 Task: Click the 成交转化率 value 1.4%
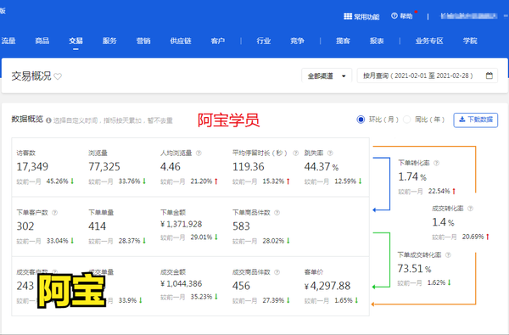click(443, 222)
